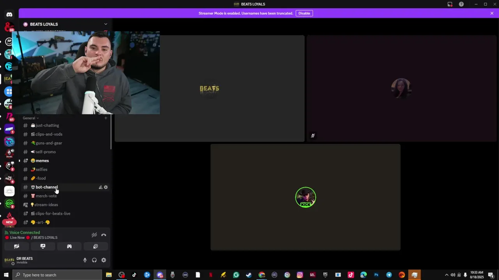Open Telegram from the taskbar
499x280 pixels.
point(389,275)
